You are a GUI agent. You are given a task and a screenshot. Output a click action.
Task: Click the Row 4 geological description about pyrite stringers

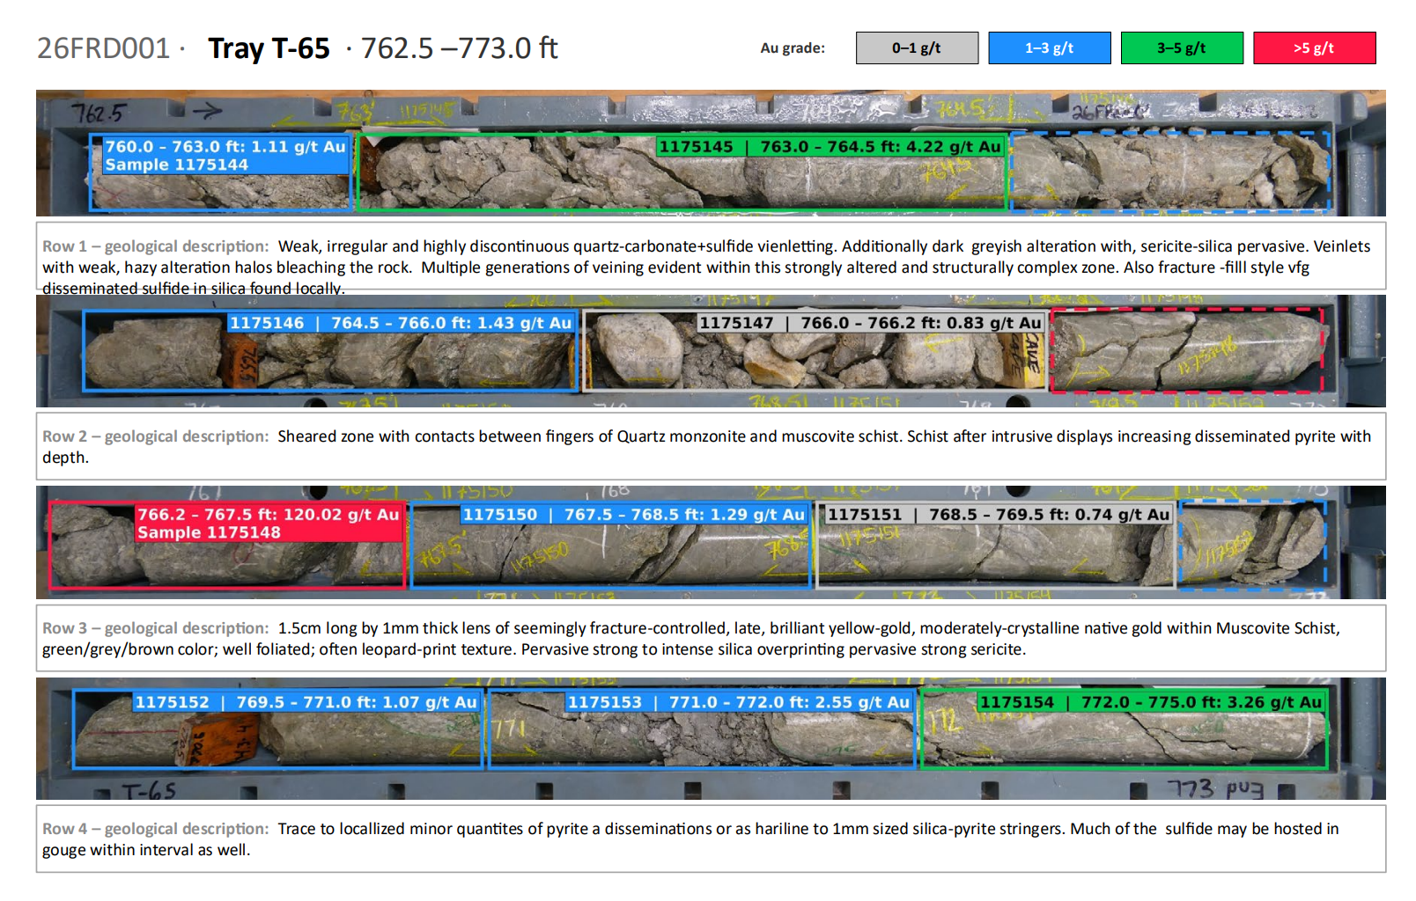pyautogui.click(x=711, y=839)
